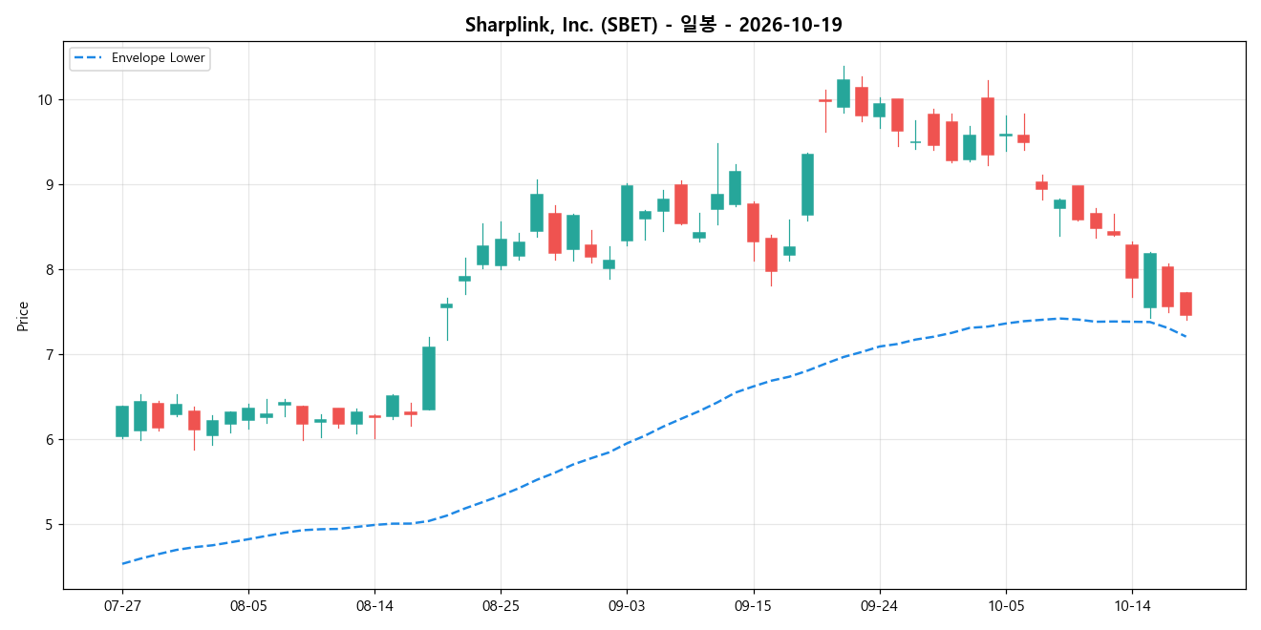Click the 08-25 x-axis date label
Image resolution: width=1261 pixels, height=630 pixels.
click(x=501, y=605)
